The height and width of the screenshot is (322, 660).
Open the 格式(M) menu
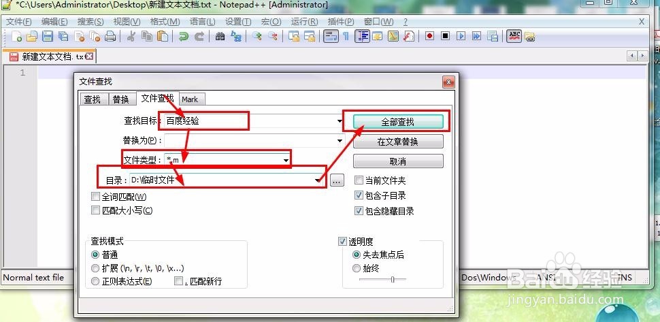165,22
